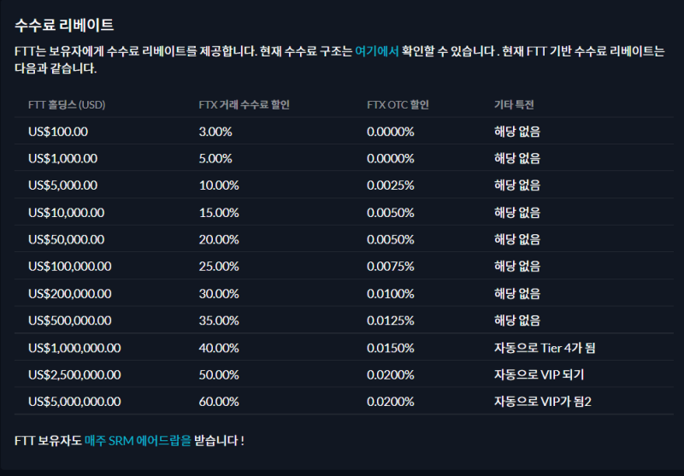Click the 기타 특전 column header
684x476 pixels.
[x=514, y=105]
